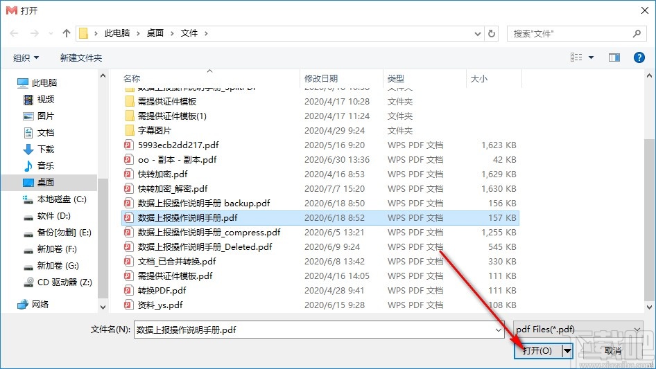The height and width of the screenshot is (369, 656).
Task: Expand 打开 button split arrow
Action: tap(567, 350)
